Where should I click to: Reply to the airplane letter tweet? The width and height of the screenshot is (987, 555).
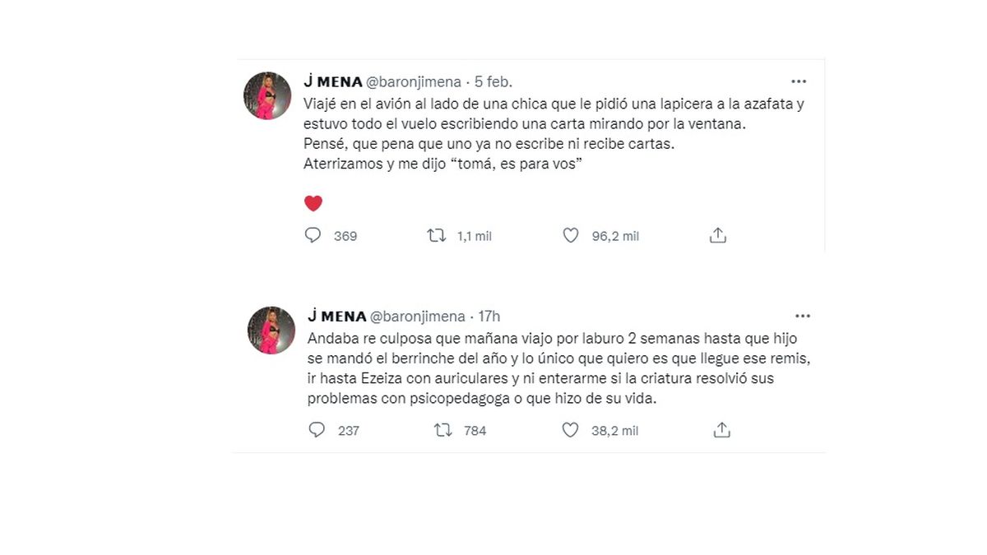point(313,236)
